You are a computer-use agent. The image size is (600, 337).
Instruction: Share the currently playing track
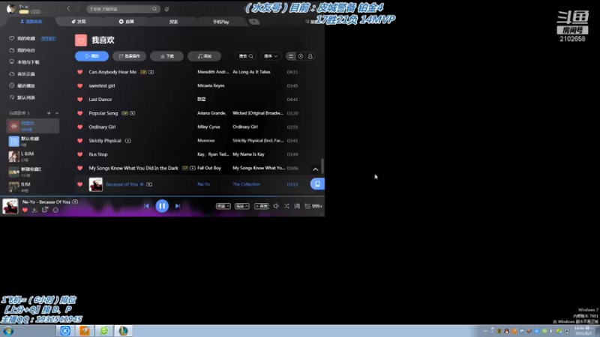pos(45,210)
